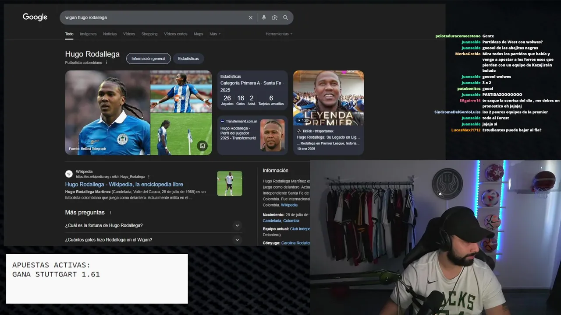Click the '26 Jugados' stat
Viewport: 561px width, 315px height.
[227, 100]
